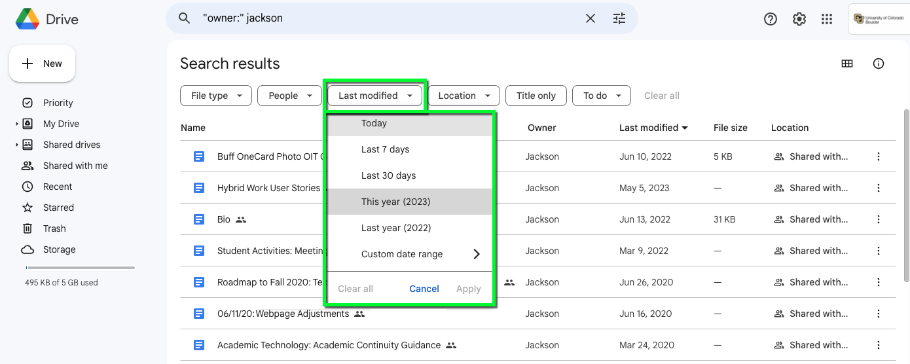Expand the Location filter dropdown
The width and height of the screenshot is (910, 364).
pyautogui.click(x=464, y=96)
